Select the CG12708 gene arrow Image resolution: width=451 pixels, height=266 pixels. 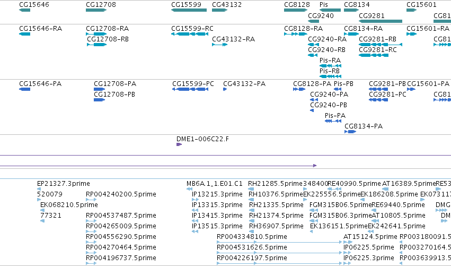click(96, 10)
